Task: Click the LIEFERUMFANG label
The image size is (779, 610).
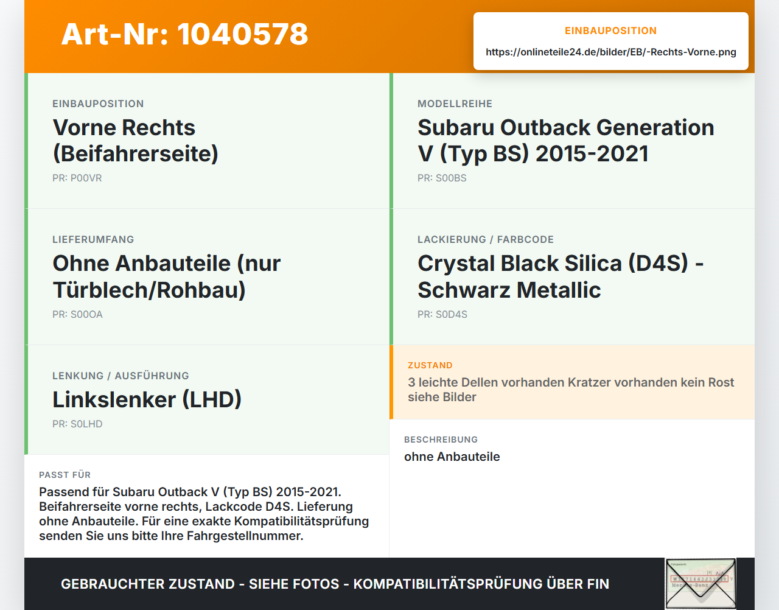Action: coord(93,239)
